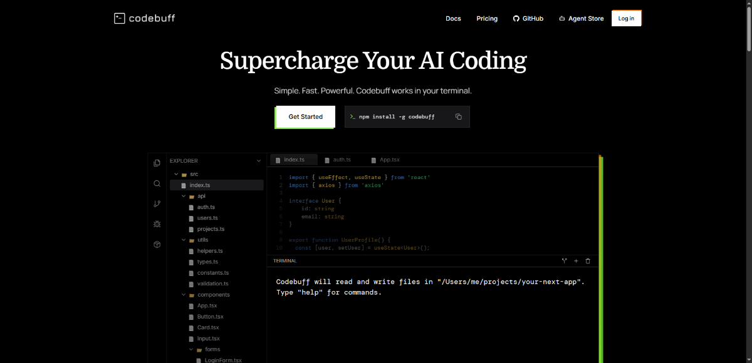
Task: Click the src folder icon
Action: coord(184,175)
